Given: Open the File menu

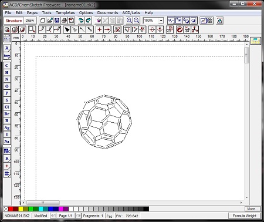Looking at the screenshot, I should (x=8, y=13).
